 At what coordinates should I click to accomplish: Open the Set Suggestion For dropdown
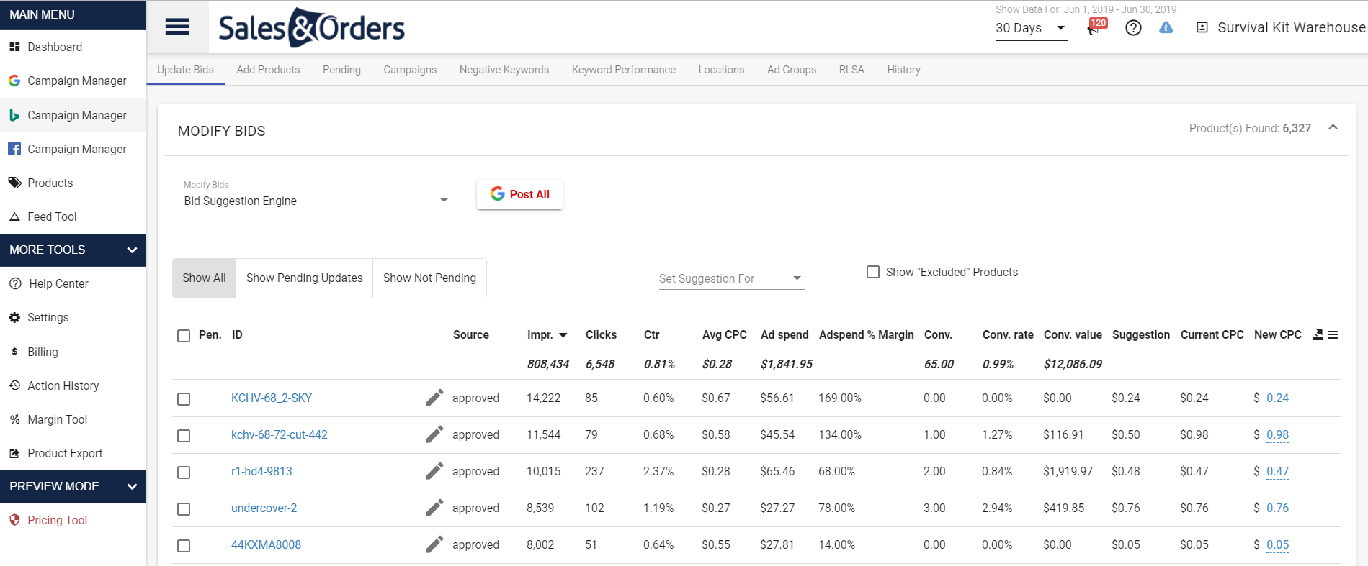click(731, 278)
